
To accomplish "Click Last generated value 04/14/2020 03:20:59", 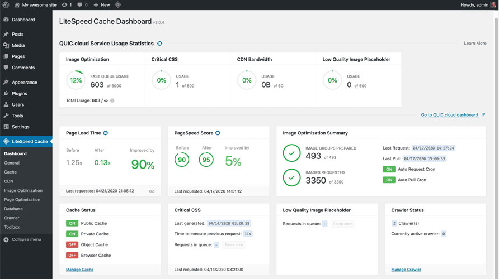I will pos(229,223).
